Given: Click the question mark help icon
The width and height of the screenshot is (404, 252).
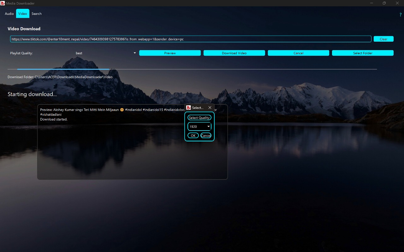Looking at the screenshot, I should point(400,15).
